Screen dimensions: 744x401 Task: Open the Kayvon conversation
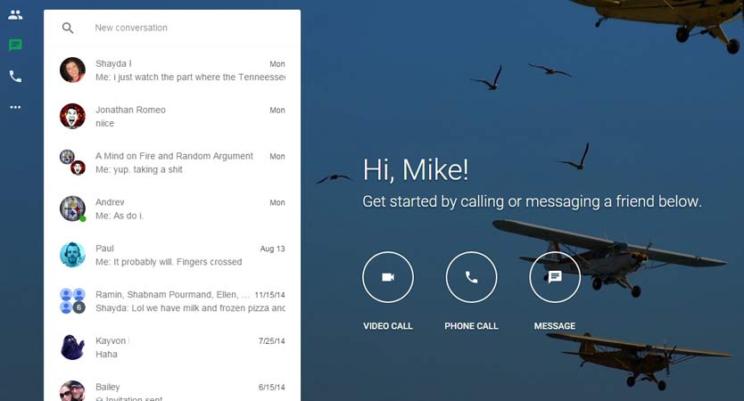tap(172, 347)
